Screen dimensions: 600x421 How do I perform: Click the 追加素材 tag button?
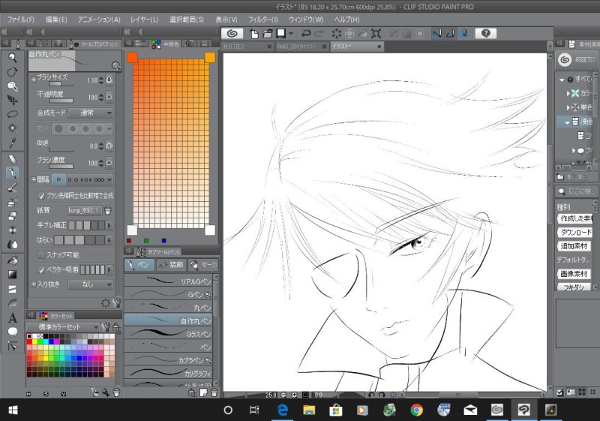(x=574, y=246)
